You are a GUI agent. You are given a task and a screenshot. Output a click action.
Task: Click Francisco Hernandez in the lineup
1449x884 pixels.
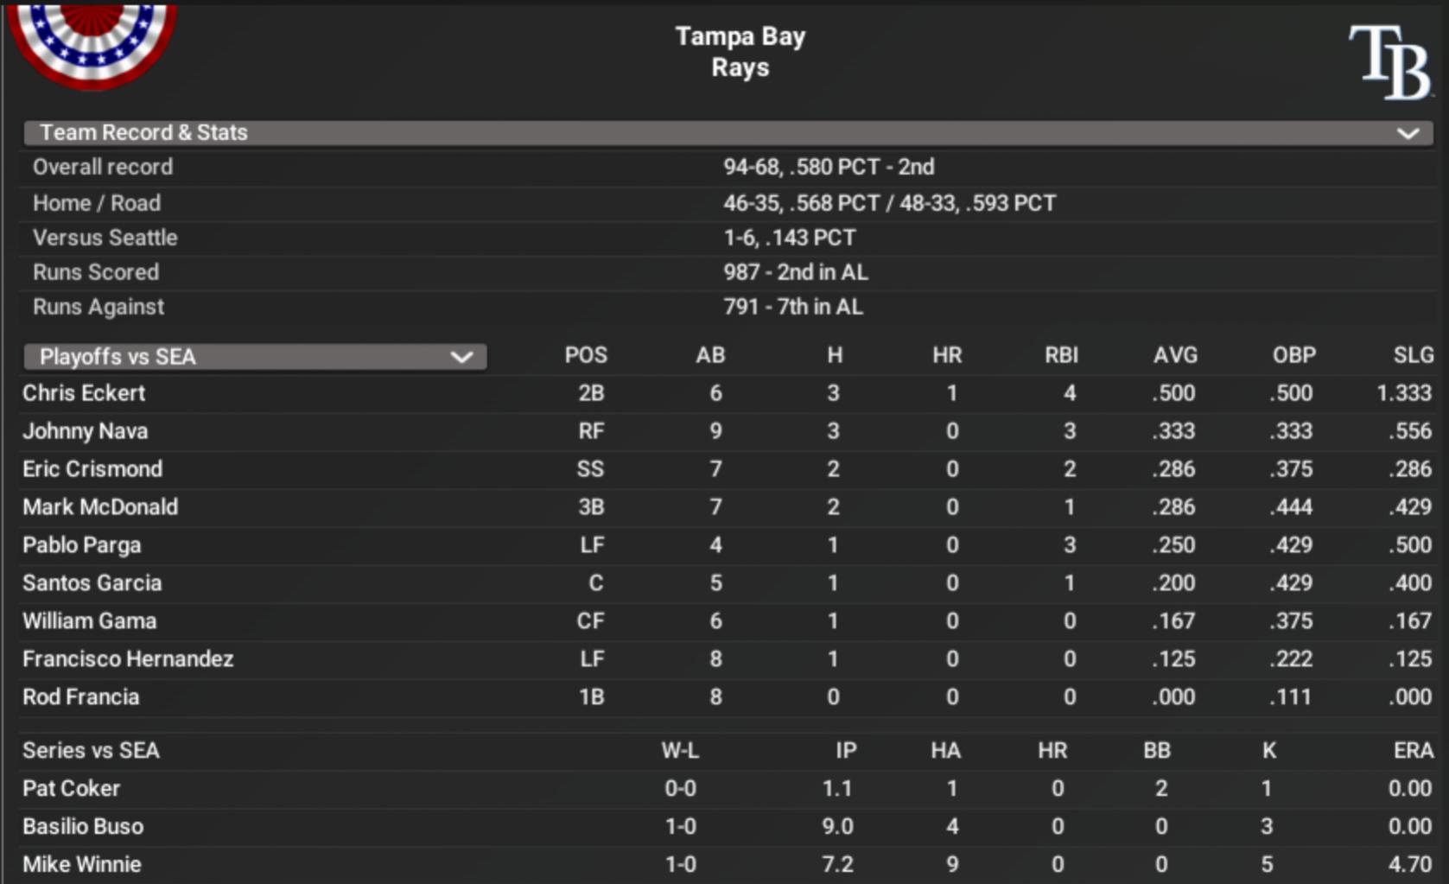128,659
